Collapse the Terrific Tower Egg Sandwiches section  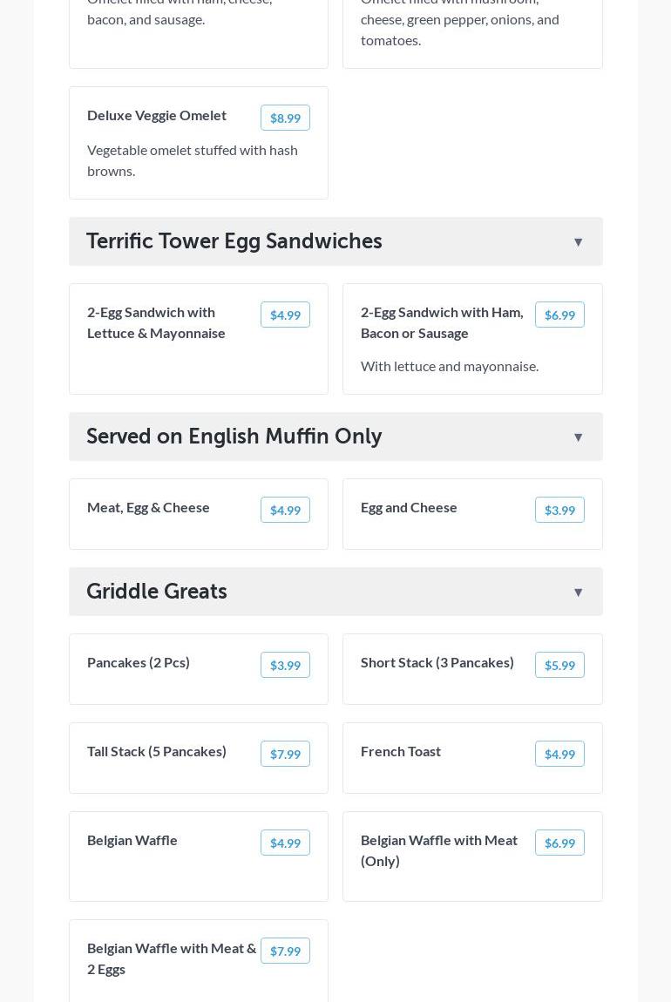578,242
